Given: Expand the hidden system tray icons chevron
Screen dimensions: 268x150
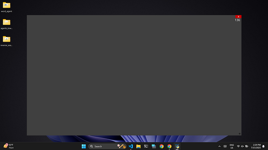Looking at the screenshot, I should tap(219, 146).
